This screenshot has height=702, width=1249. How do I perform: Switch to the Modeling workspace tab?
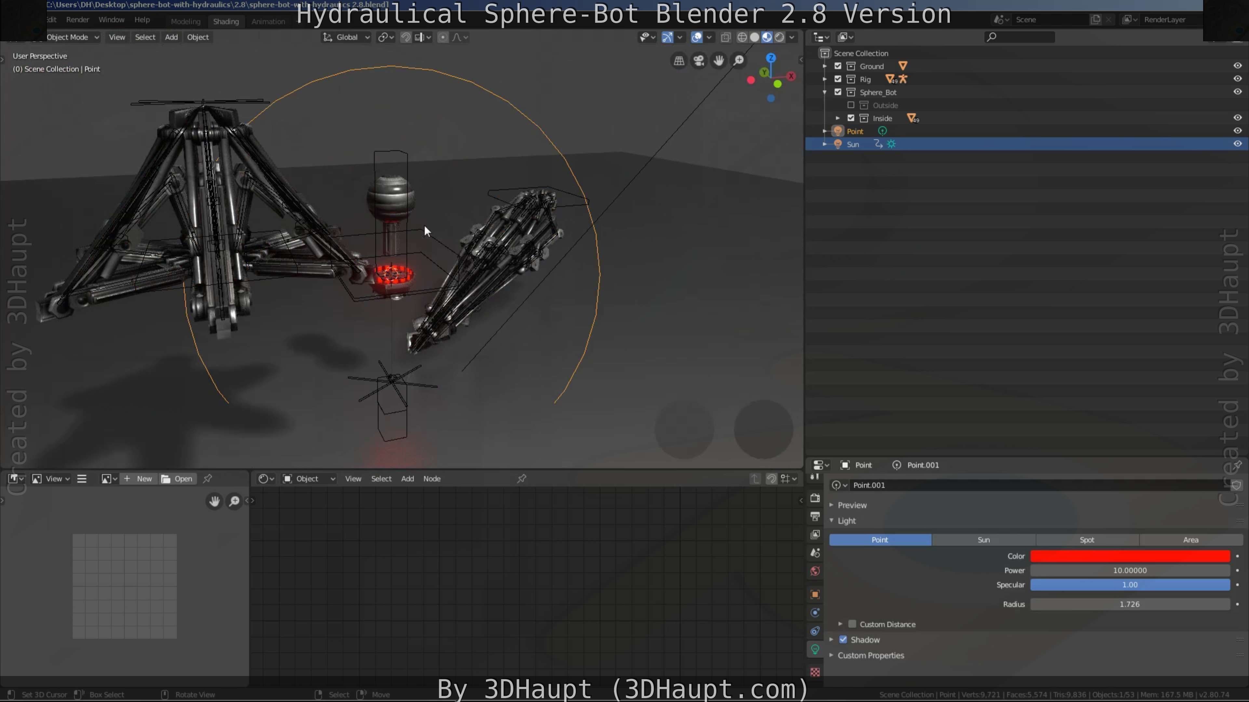pos(185,21)
